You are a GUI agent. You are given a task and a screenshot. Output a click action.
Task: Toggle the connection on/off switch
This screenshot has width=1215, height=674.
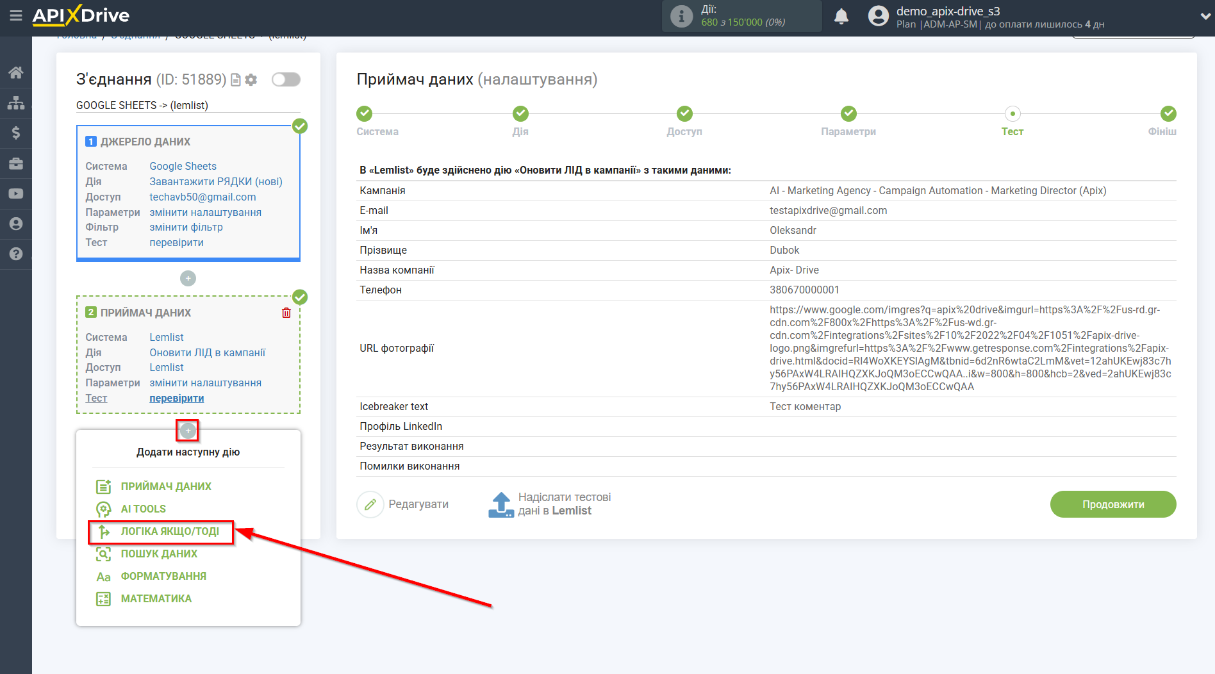click(x=286, y=79)
